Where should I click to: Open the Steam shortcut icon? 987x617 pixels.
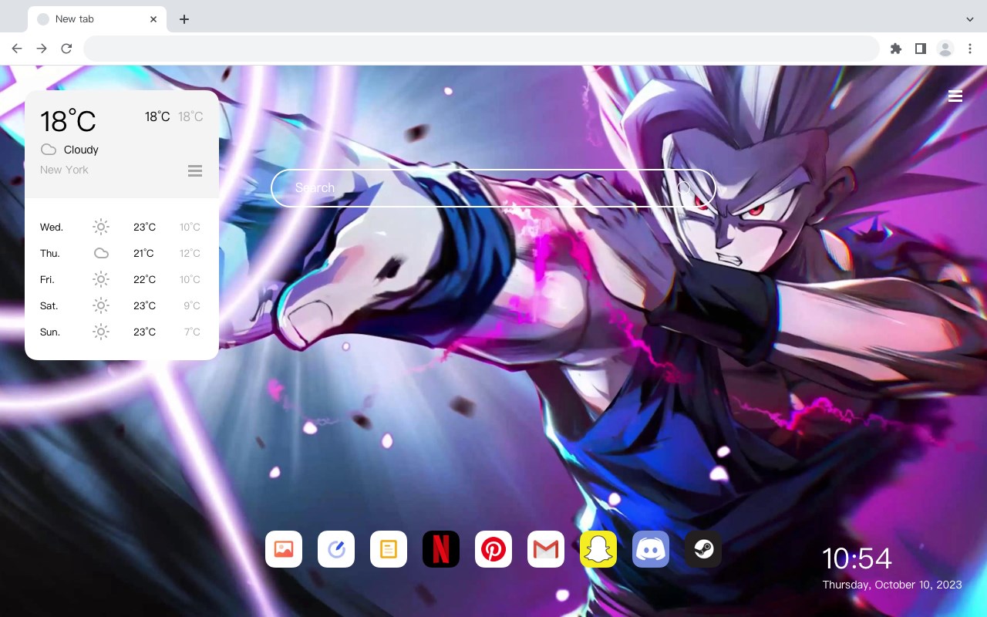(703, 549)
